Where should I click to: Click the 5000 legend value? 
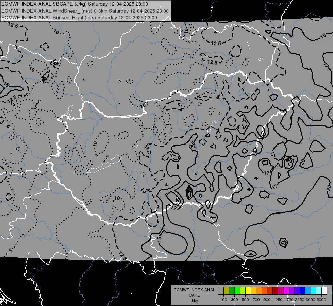click(x=321, y=300)
